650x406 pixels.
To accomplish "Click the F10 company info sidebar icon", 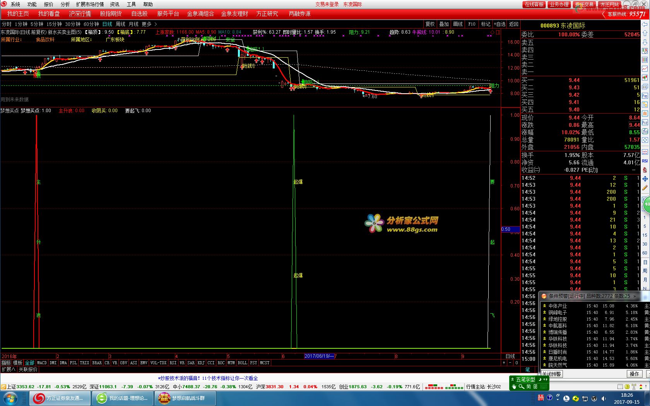I will [x=645, y=96].
